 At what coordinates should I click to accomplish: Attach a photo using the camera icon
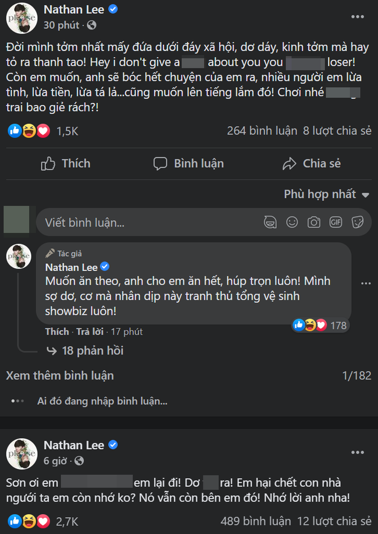(313, 222)
